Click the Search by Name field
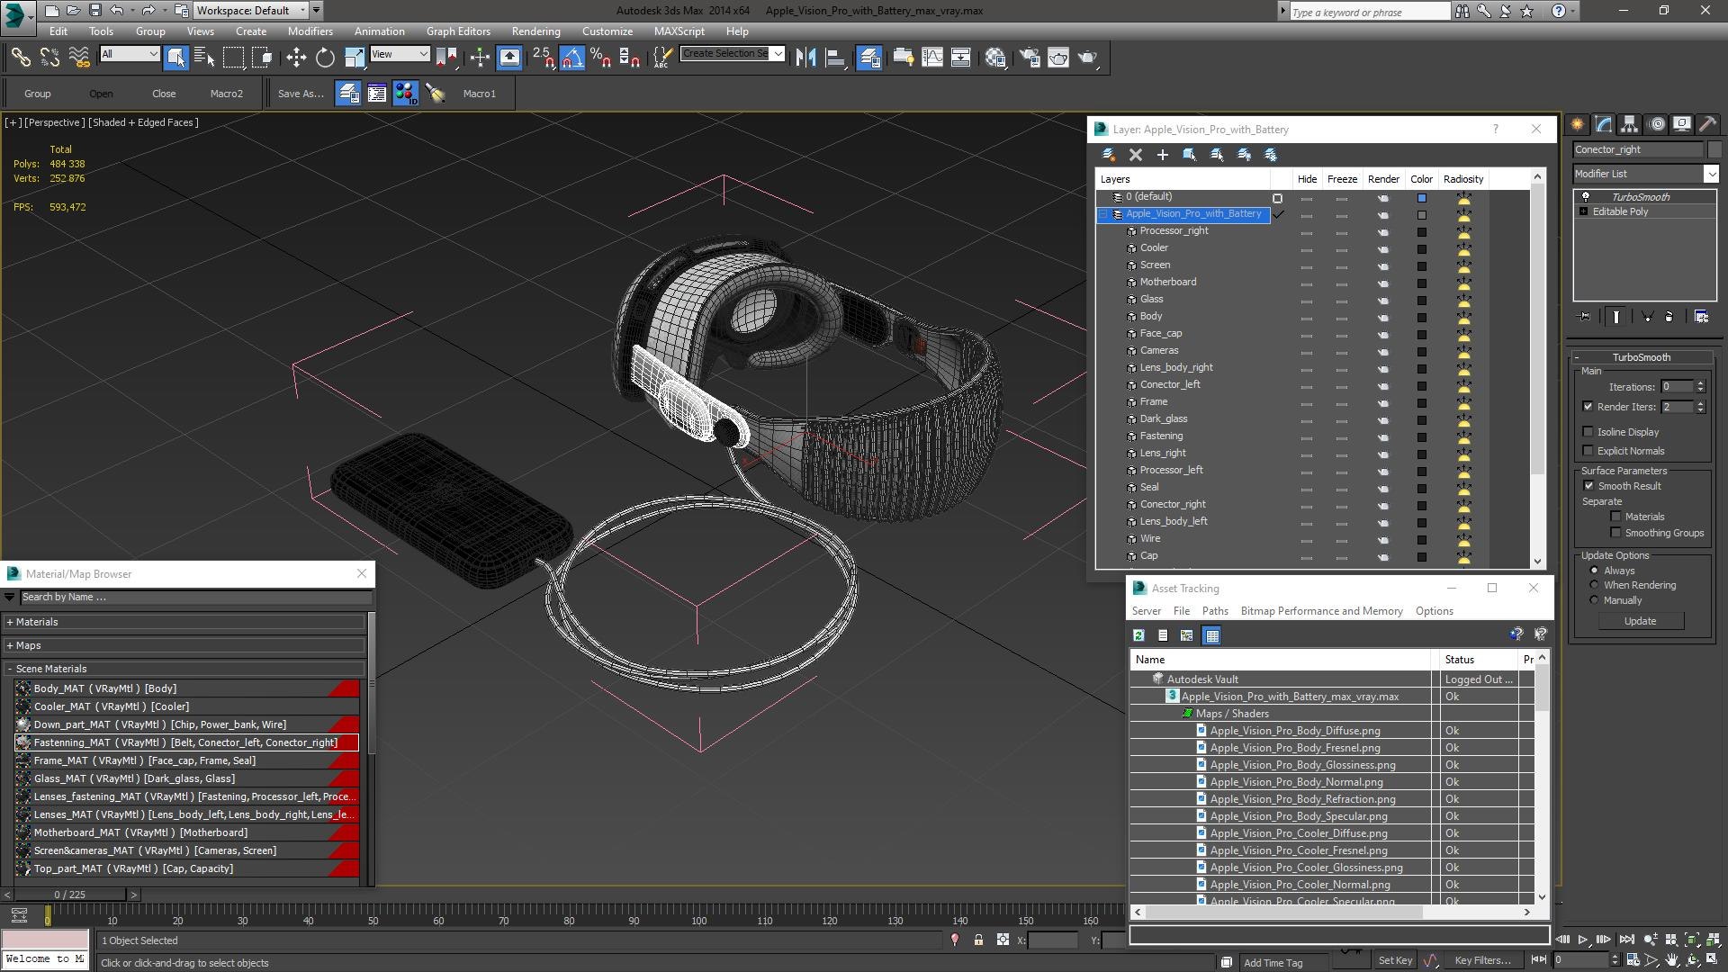1728x972 pixels. click(196, 597)
